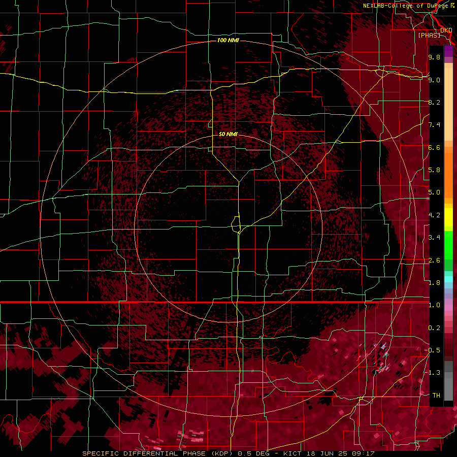Click the KICT 18 JUN 25 09:17 timestamp
The width and height of the screenshot is (457, 457).
[x=329, y=453]
